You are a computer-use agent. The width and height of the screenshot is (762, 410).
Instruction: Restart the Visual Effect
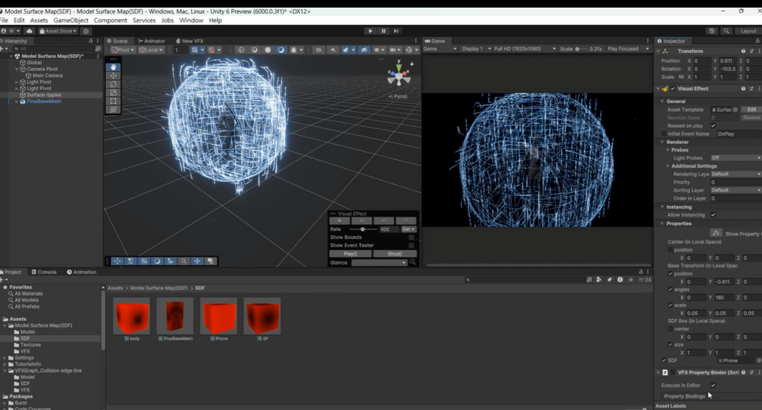pyautogui.click(x=406, y=221)
